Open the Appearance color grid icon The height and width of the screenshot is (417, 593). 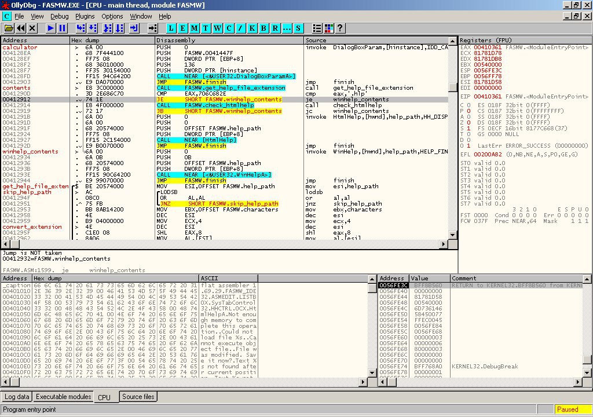coord(328,28)
